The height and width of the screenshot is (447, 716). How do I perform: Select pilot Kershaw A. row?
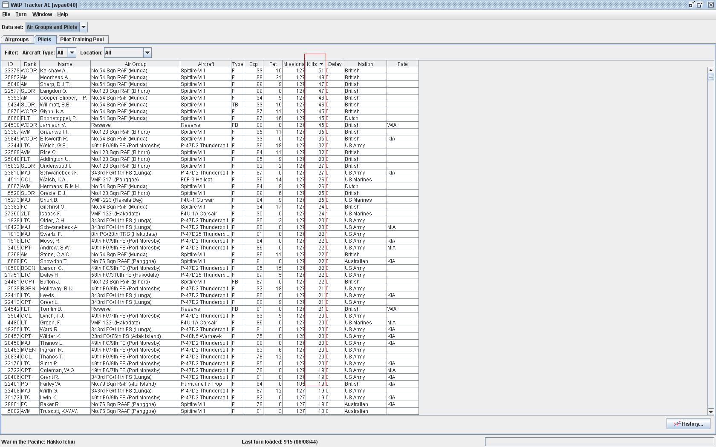210,71
